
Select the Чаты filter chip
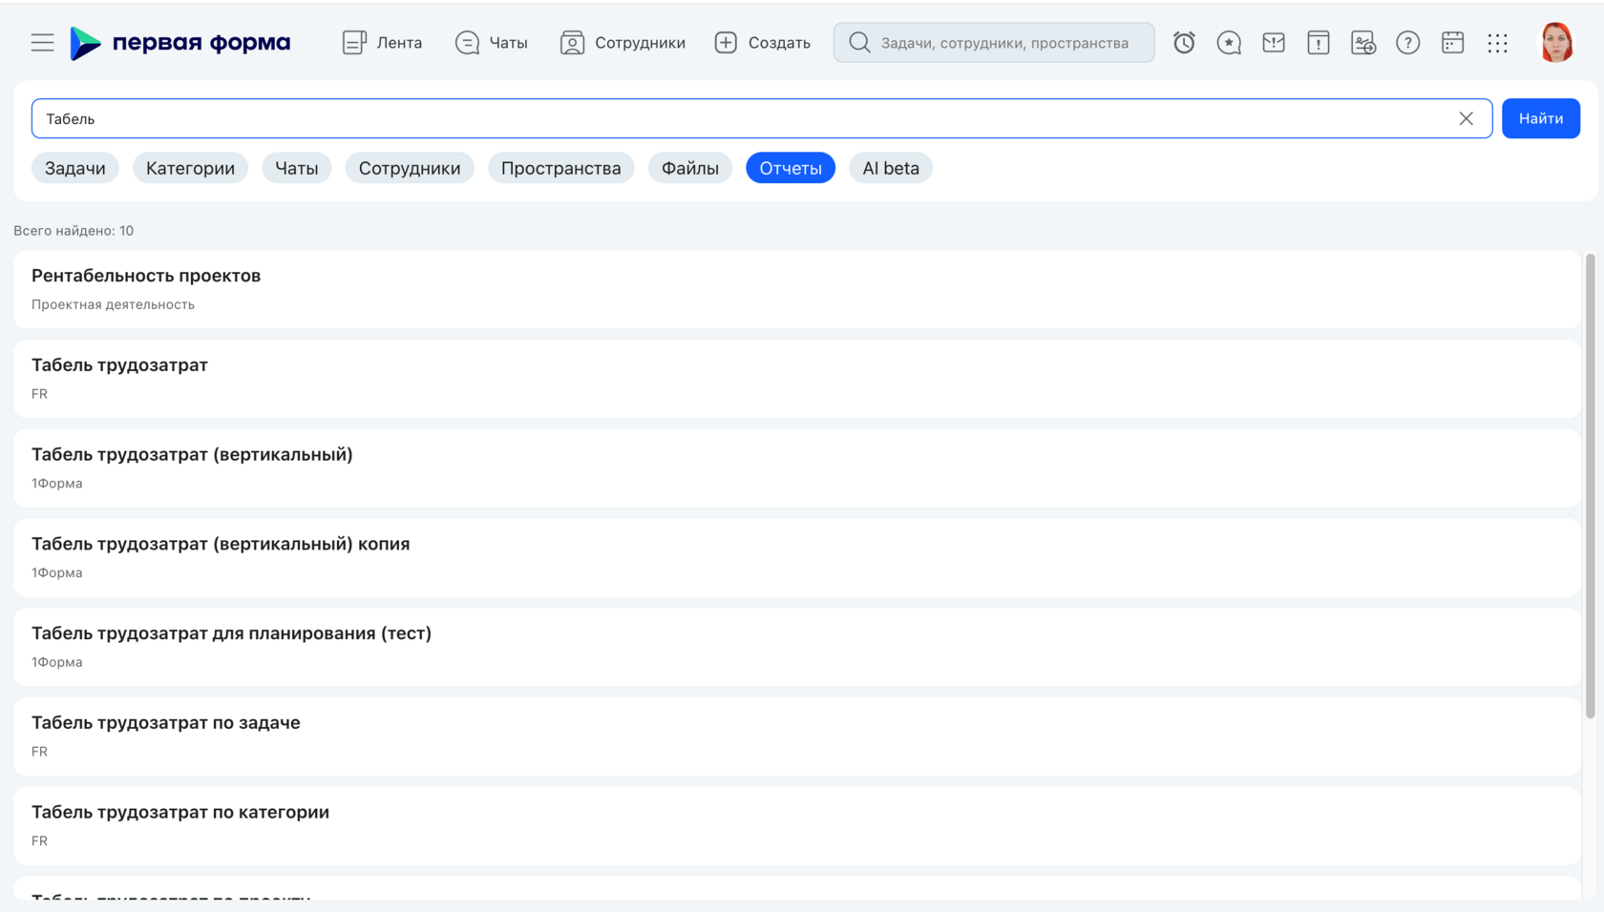click(296, 168)
